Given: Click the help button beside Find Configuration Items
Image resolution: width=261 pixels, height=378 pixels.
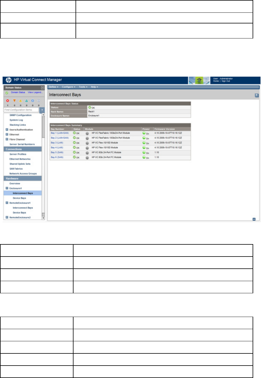Looking at the screenshot, I should pyautogui.click(x=42, y=110).
